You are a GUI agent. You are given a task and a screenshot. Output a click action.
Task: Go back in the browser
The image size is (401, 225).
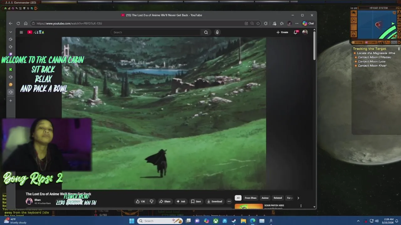tap(11, 23)
